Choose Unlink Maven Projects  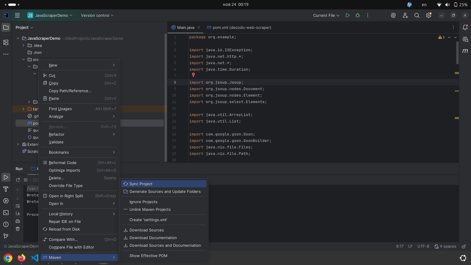[164, 209]
